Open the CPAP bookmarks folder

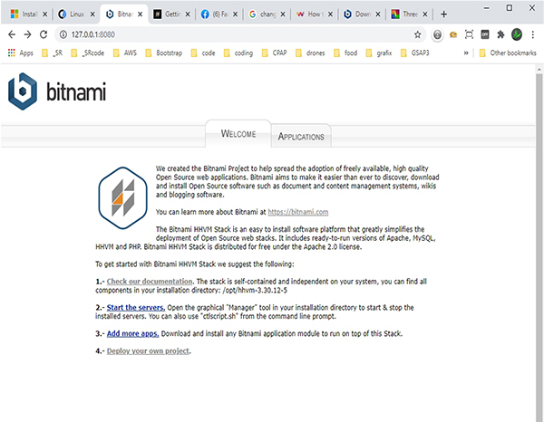[275, 53]
